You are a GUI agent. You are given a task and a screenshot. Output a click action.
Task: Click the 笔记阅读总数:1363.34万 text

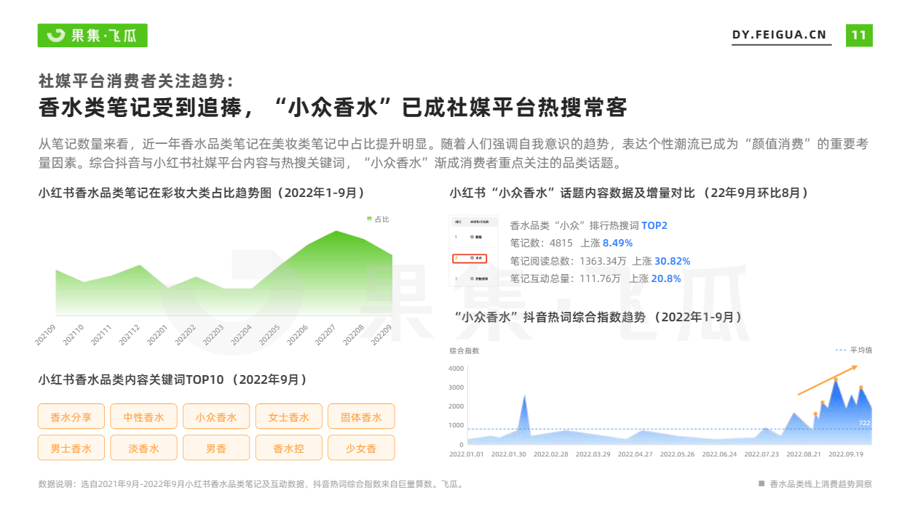pyautogui.click(x=568, y=261)
